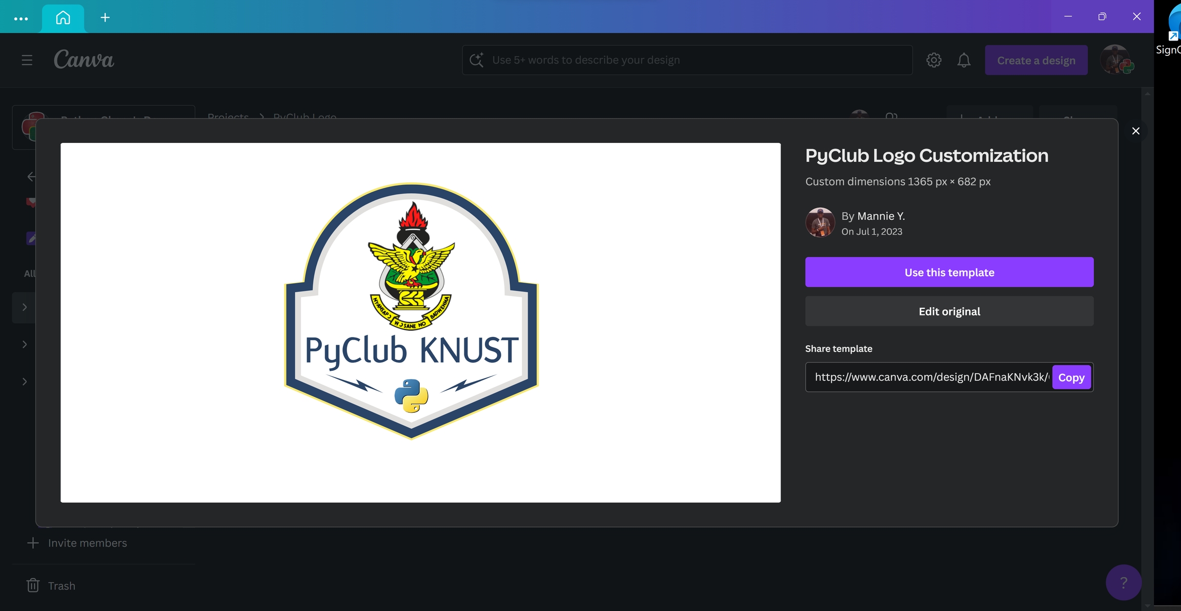This screenshot has height=611, width=1181.
Task: Open the notifications bell
Action: pos(964,60)
